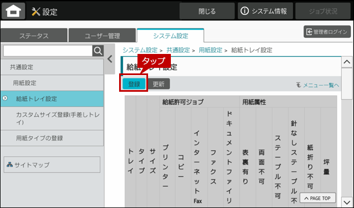Tap the 更新 button
The height and width of the screenshot is (208, 354).
pos(159,84)
